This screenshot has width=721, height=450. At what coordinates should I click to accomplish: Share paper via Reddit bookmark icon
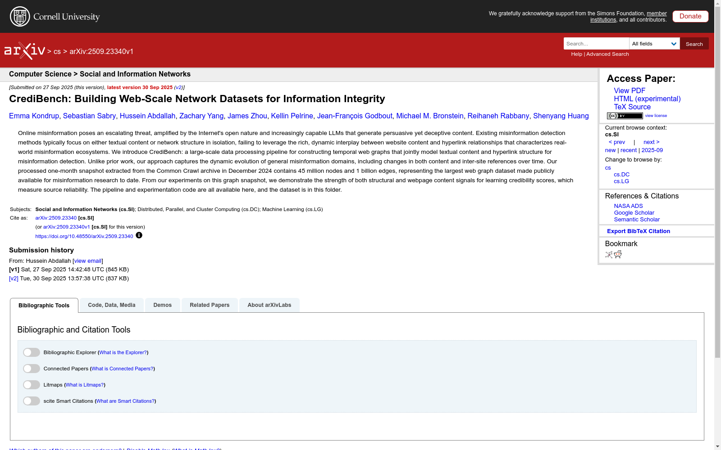[618, 255]
